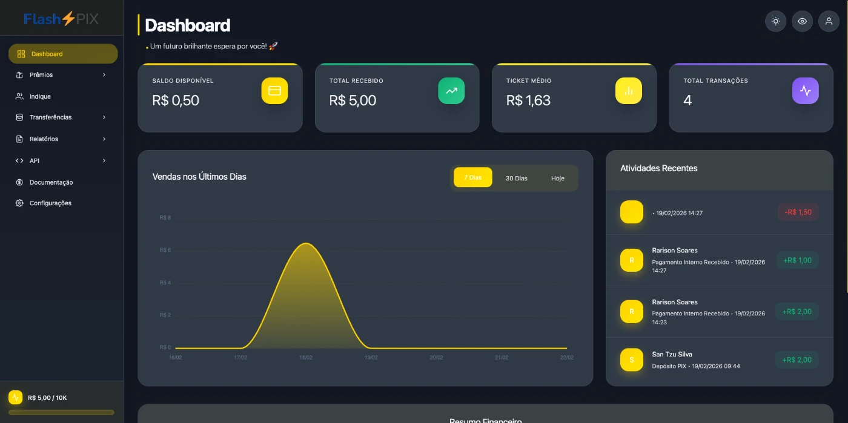The height and width of the screenshot is (423, 848).
Task: Click the San Tzu Silva avatar icon
Action: pyautogui.click(x=632, y=359)
